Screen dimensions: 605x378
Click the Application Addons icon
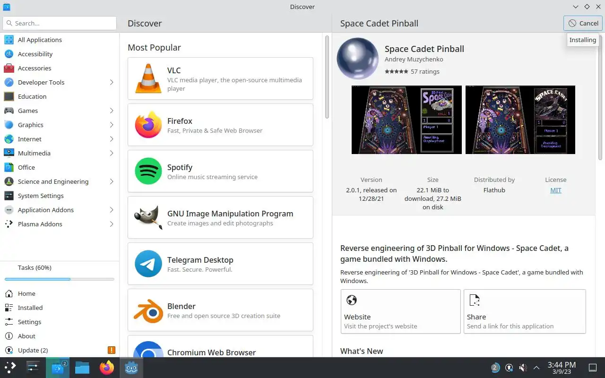click(x=9, y=210)
